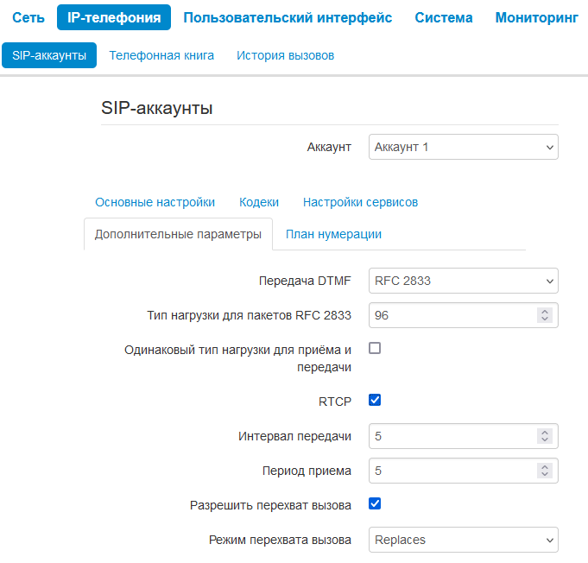The height and width of the screenshot is (563, 588).
Task: Open the Пользовательский интерфейс menu
Action: 288,17
